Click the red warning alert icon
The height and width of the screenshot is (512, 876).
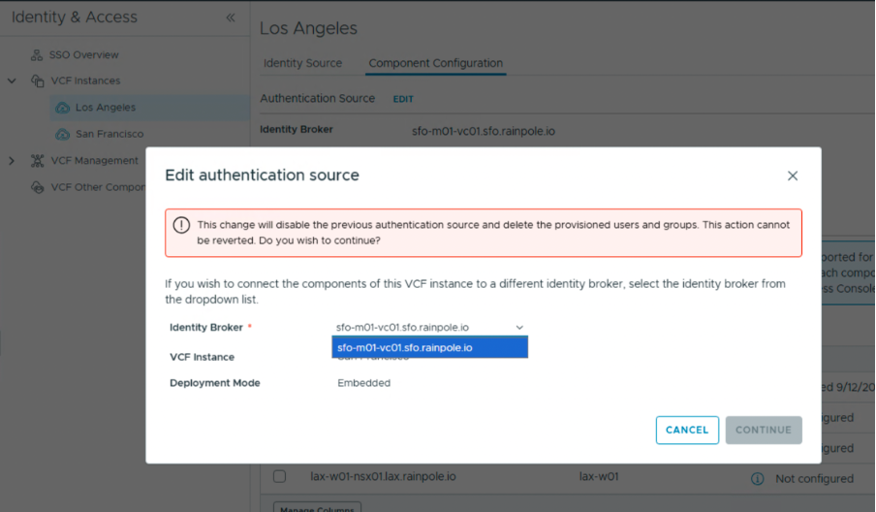181,225
